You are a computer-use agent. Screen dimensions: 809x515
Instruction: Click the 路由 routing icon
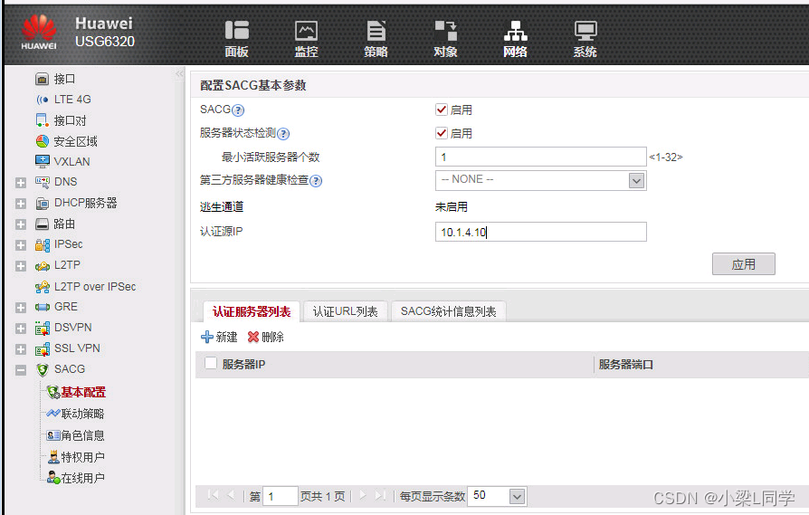[x=42, y=224]
